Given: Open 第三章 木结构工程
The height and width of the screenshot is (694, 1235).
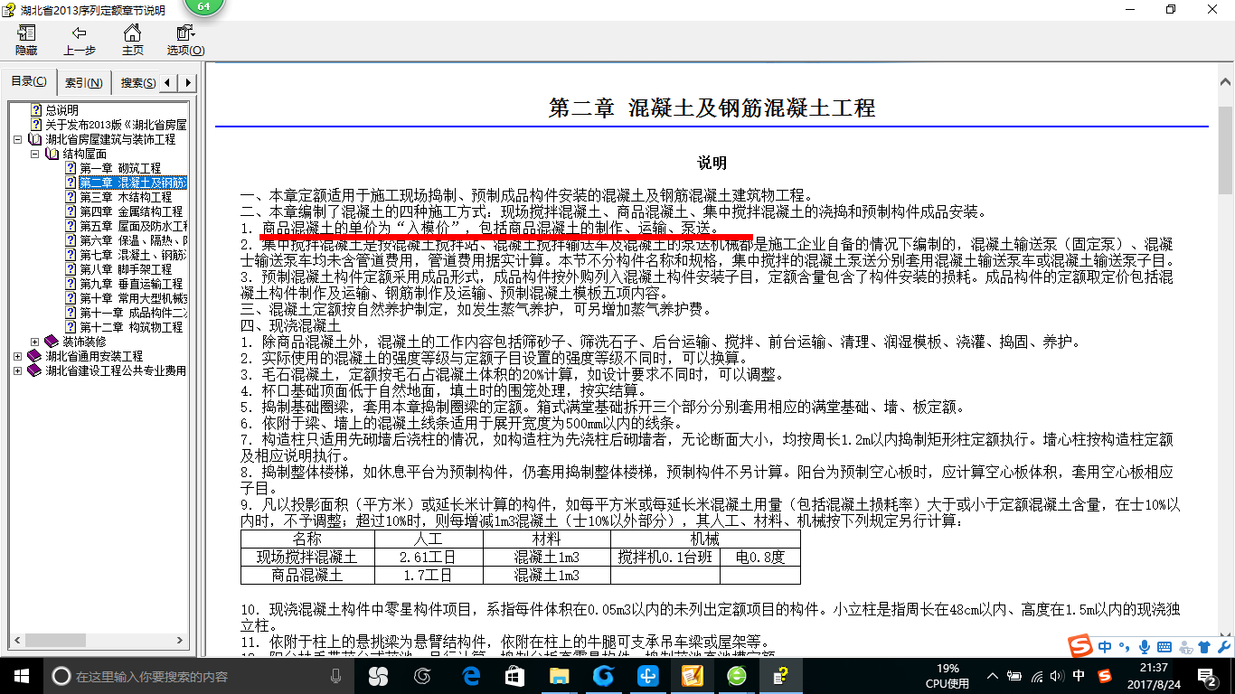Looking at the screenshot, I should (x=126, y=197).
